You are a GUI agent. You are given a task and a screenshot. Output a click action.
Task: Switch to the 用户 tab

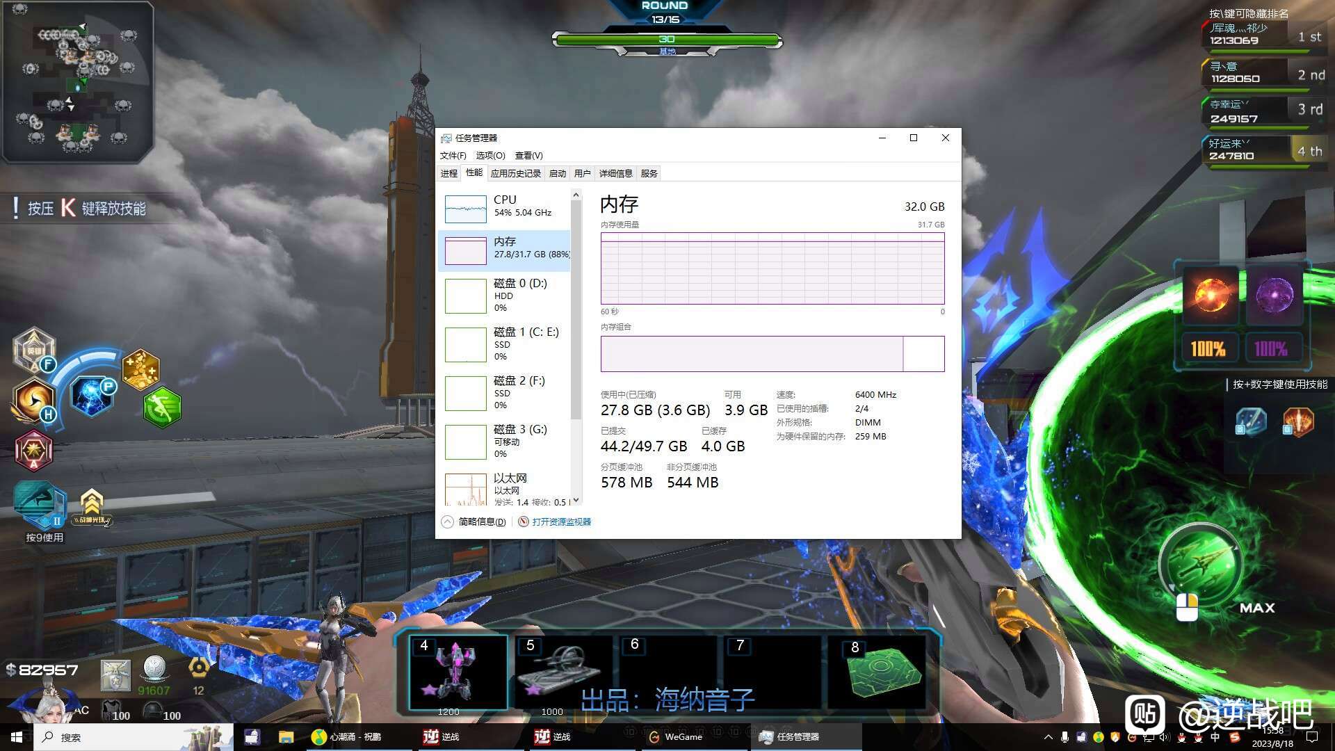tap(583, 174)
